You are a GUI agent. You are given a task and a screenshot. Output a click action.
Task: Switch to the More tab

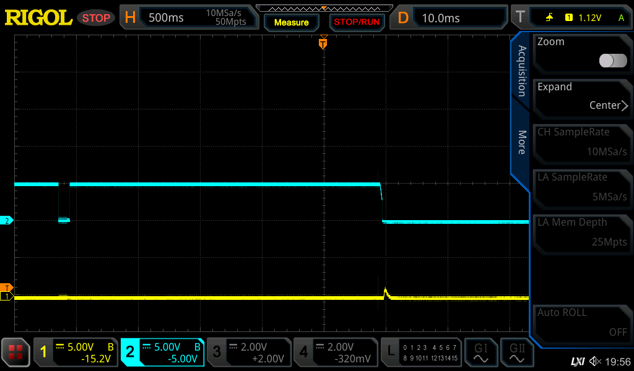tap(521, 142)
